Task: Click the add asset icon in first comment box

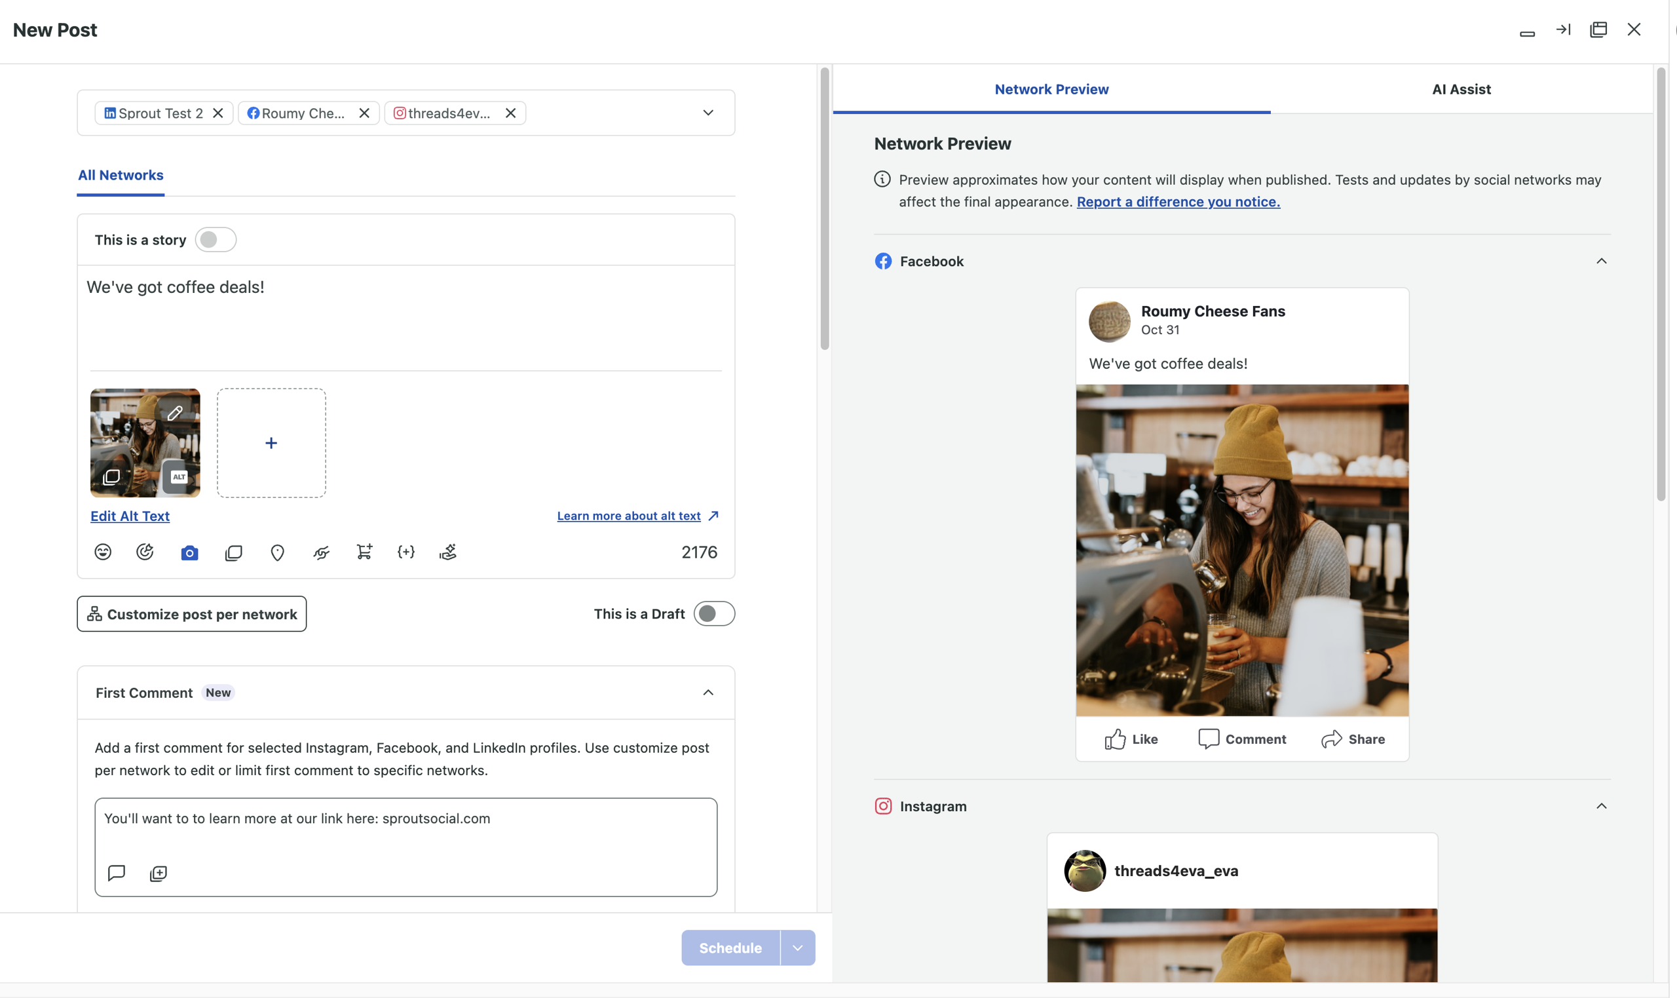Action: pos(159,873)
